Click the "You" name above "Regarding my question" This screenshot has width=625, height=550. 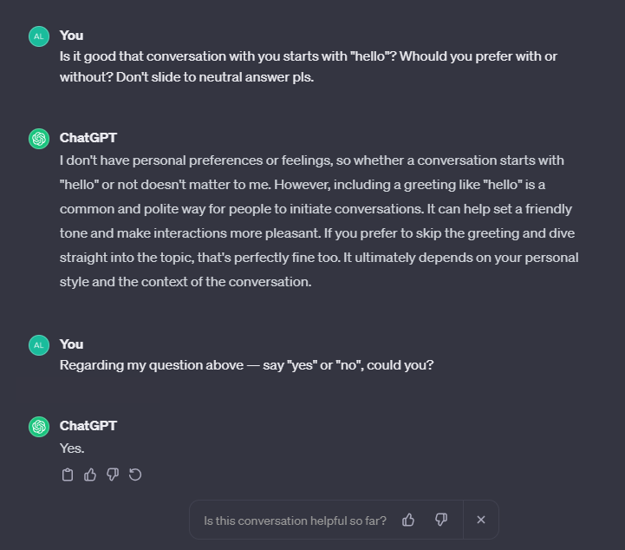click(71, 344)
